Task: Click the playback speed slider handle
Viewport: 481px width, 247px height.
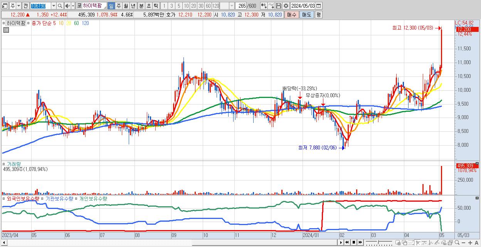Action: (x=378, y=242)
